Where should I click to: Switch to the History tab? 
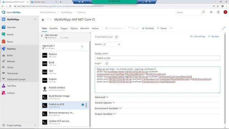[x=95, y=28]
